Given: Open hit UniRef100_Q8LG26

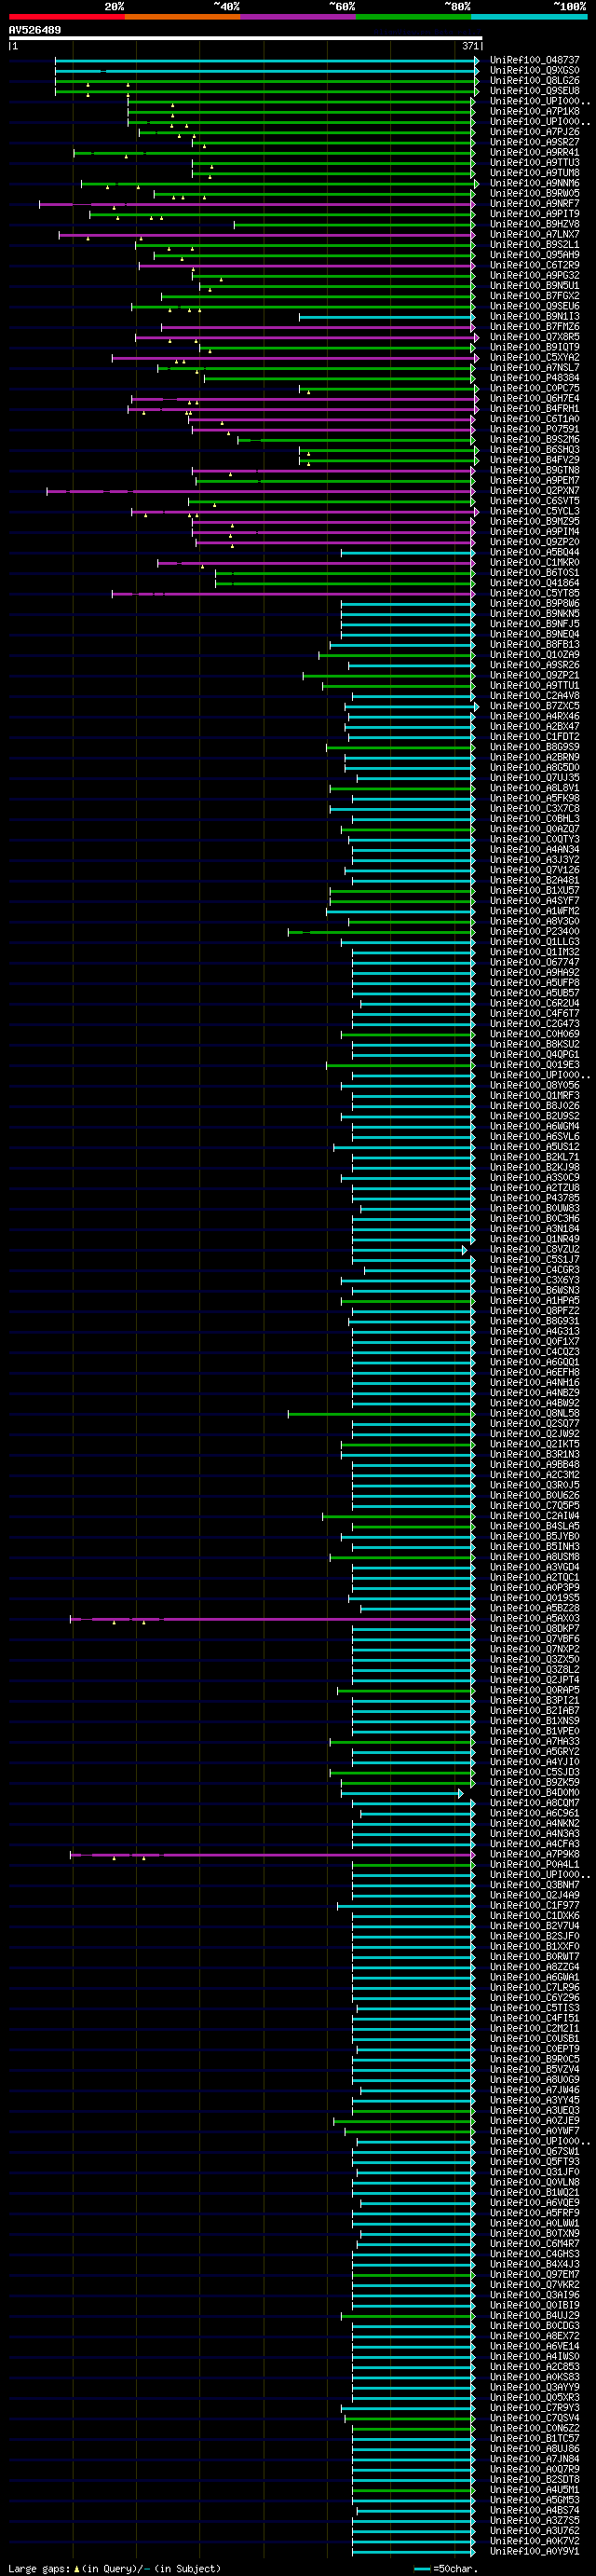Looking at the screenshot, I should point(534,81).
